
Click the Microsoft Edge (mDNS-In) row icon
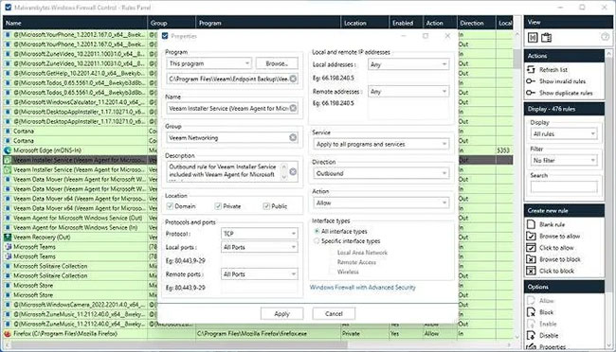click(8, 150)
